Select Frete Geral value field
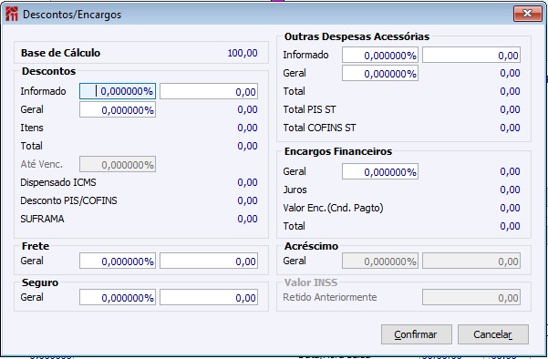Viewport: 548px width, 359px height. click(x=209, y=261)
